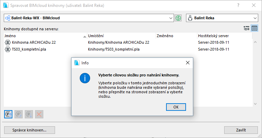Screen dimensions: 262x138
Task: Click the sort arrow in Jméno column
Action: 85,36
